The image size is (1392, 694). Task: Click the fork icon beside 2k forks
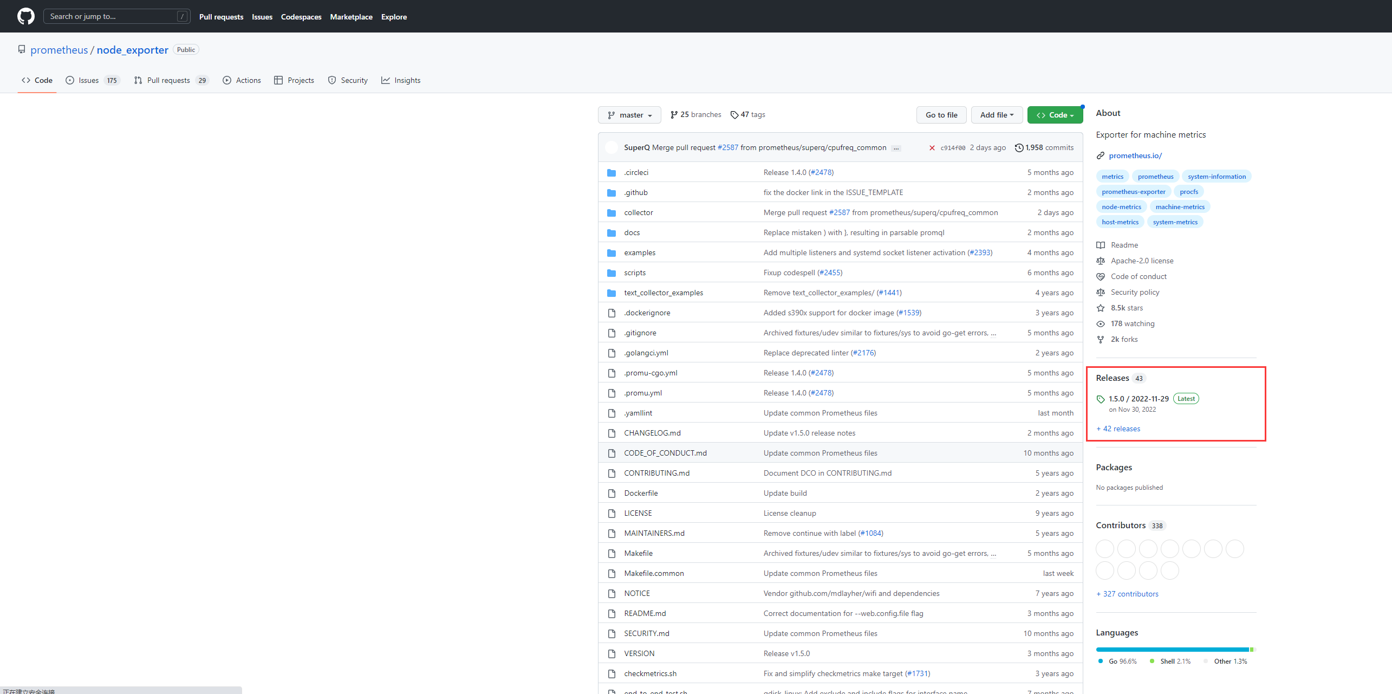pos(1100,339)
